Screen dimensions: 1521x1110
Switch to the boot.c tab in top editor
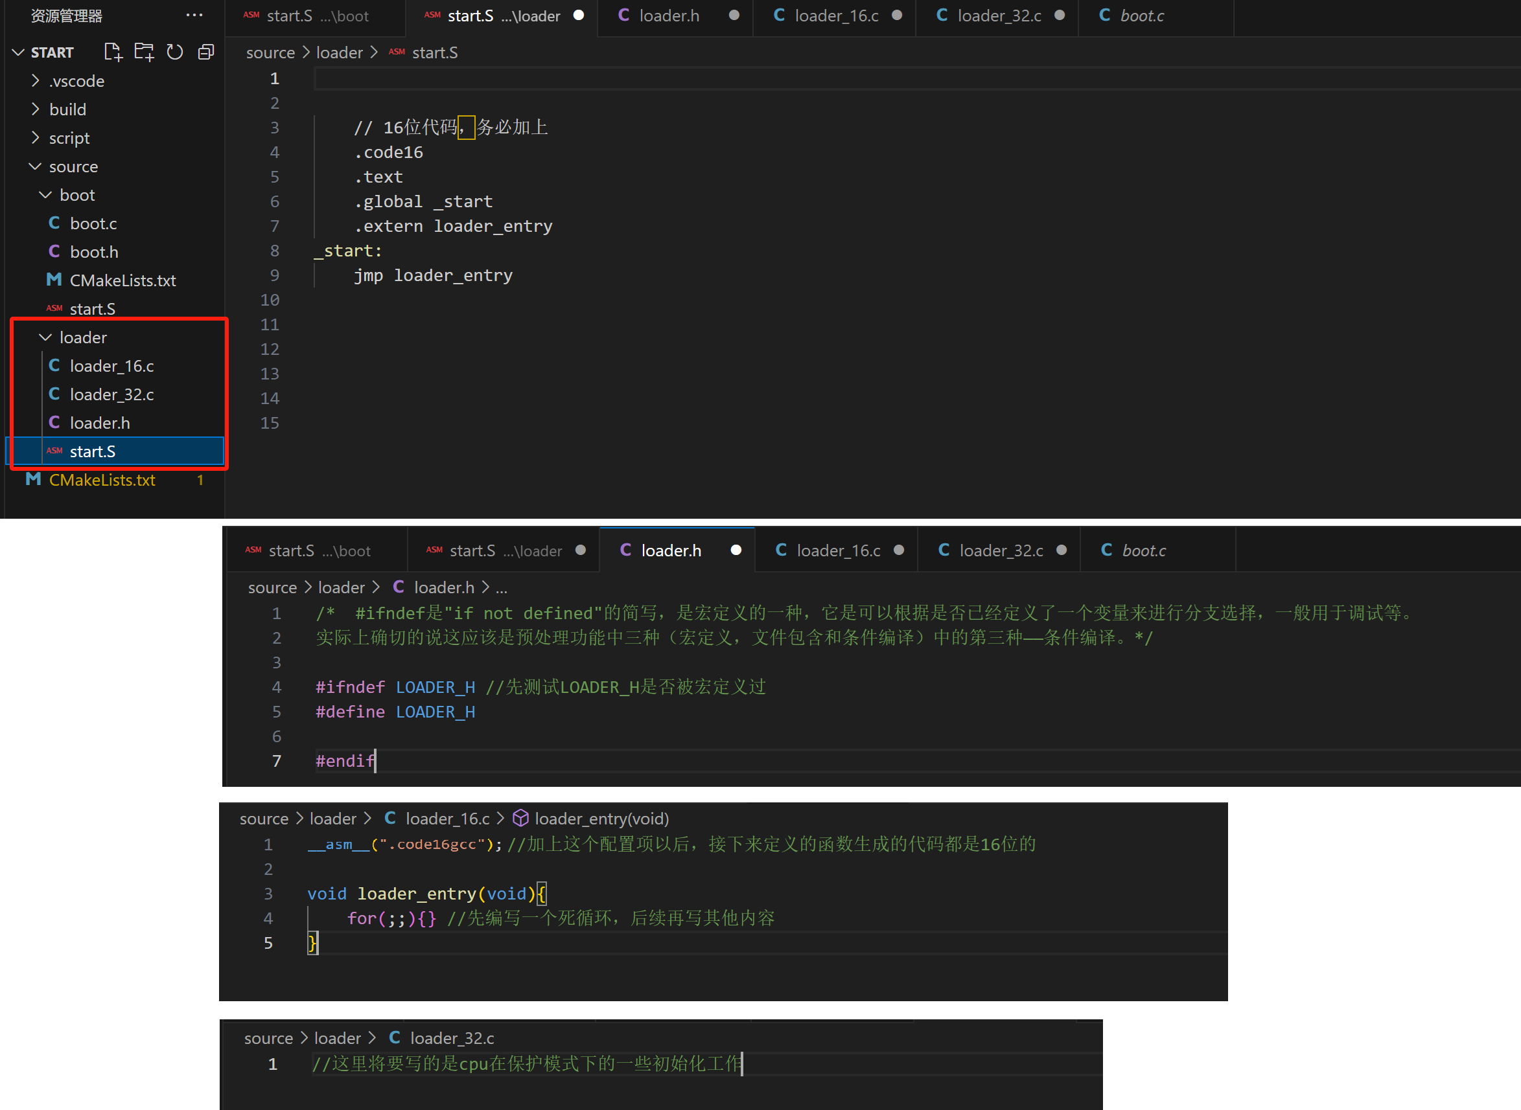click(1141, 16)
